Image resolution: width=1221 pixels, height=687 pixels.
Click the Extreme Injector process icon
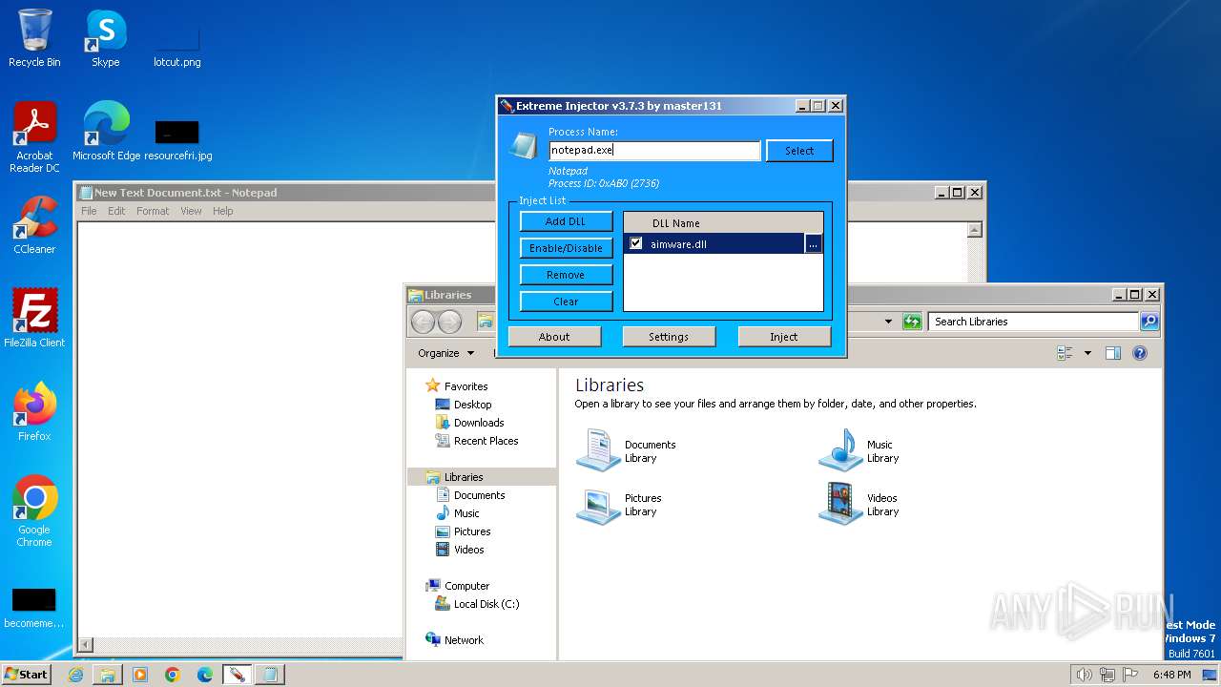(523, 146)
